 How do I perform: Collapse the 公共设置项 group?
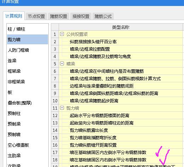coord(62,34)
